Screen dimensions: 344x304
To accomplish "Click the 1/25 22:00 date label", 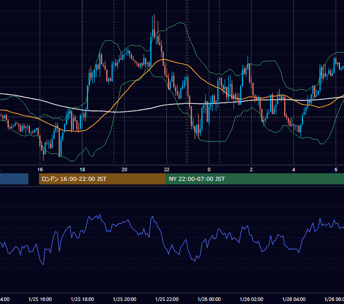I will coord(167,299).
